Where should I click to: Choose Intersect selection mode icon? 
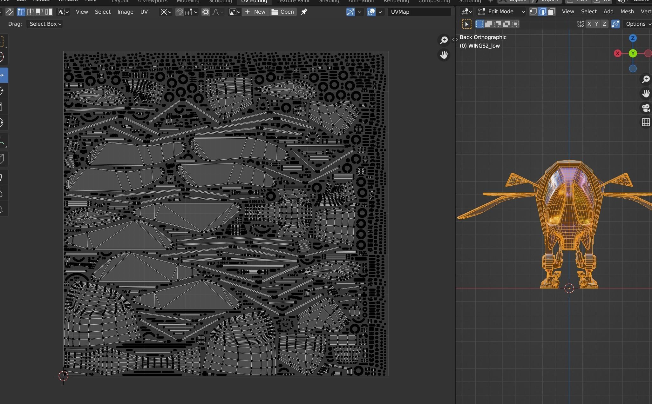coord(515,24)
